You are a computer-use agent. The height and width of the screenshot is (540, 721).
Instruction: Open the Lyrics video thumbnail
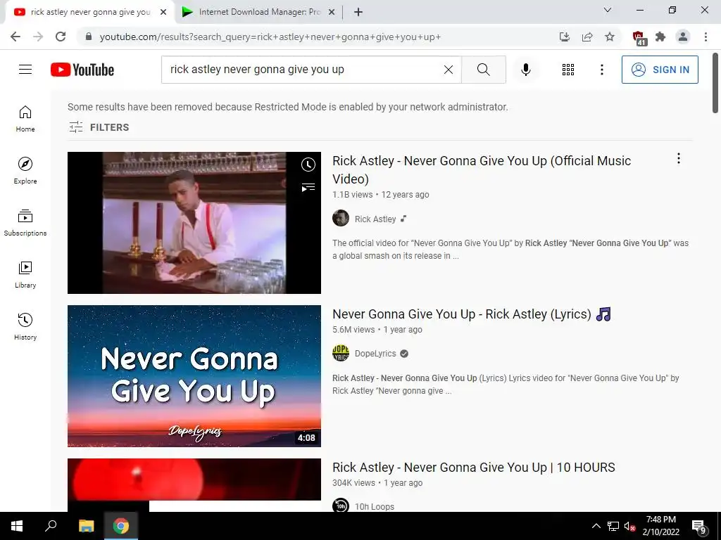click(x=194, y=376)
